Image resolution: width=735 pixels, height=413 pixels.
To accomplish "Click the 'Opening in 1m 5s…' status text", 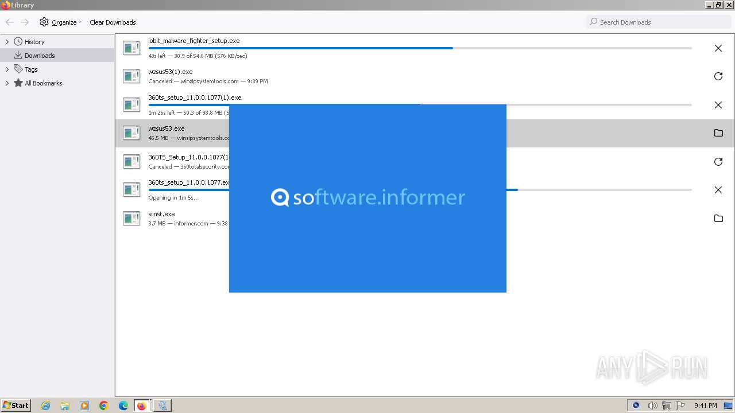I will click(173, 198).
